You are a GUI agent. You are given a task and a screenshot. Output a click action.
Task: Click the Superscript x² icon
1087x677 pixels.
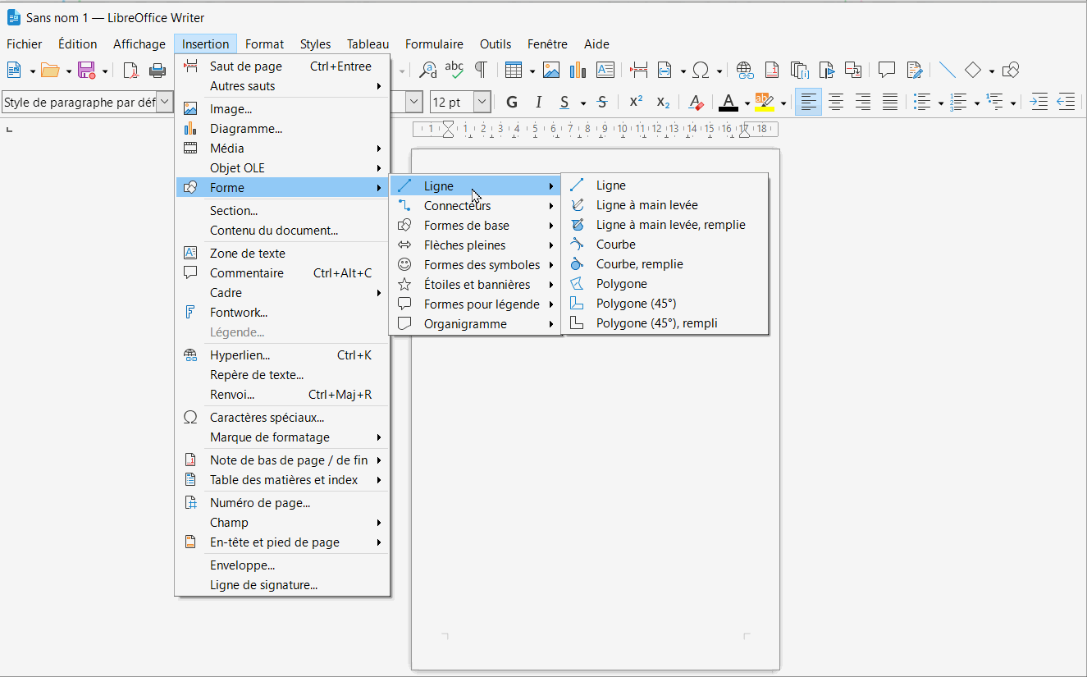pyautogui.click(x=636, y=103)
